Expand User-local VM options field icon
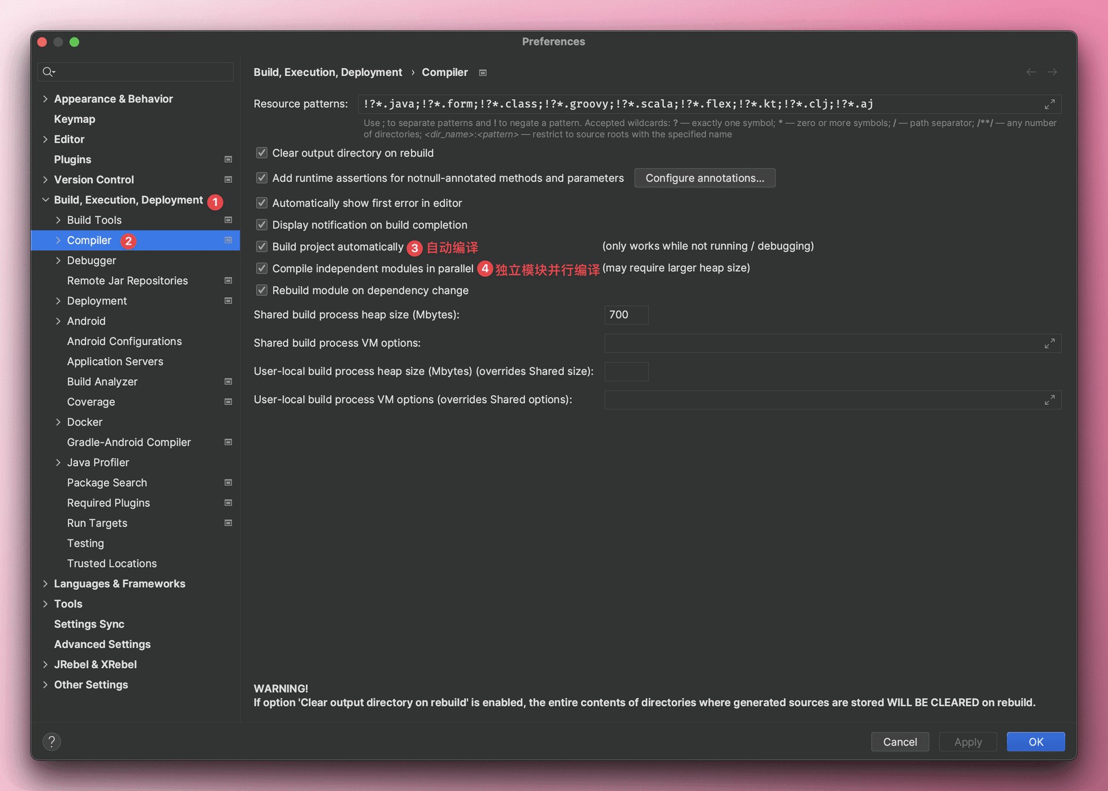The height and width of the screenshot is (791, 1108). 1049,400
